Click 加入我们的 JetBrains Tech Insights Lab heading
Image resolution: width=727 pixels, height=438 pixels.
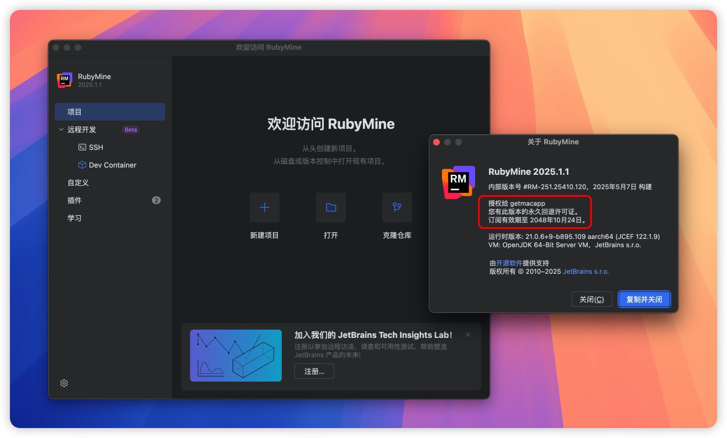pos(373,335)
